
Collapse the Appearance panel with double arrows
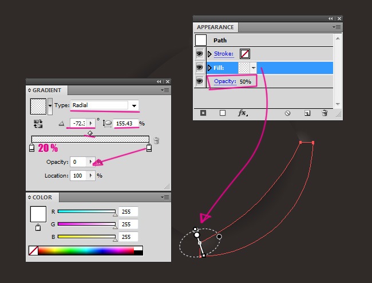(x=330, y=18)
